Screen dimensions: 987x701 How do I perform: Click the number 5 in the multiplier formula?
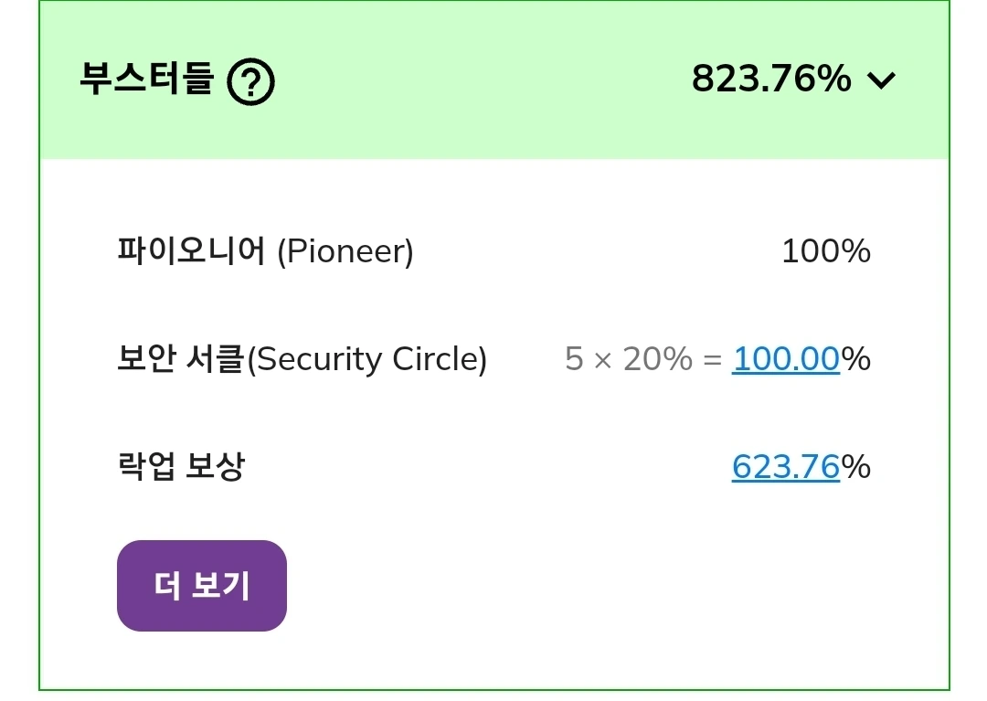(x=574, y=359)
